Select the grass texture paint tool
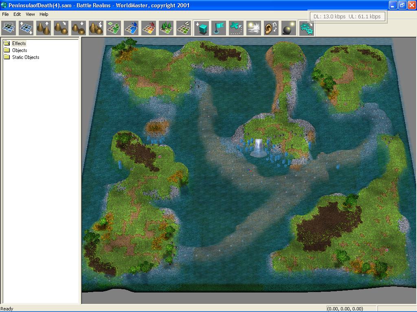The width and height of the screenshot is (417, 312). pyautogui.click(x=113, y=28)
